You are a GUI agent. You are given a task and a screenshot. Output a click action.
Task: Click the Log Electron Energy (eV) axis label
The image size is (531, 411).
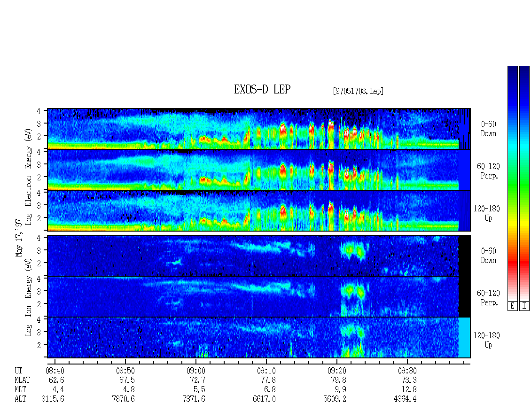(x=28, y=177)
